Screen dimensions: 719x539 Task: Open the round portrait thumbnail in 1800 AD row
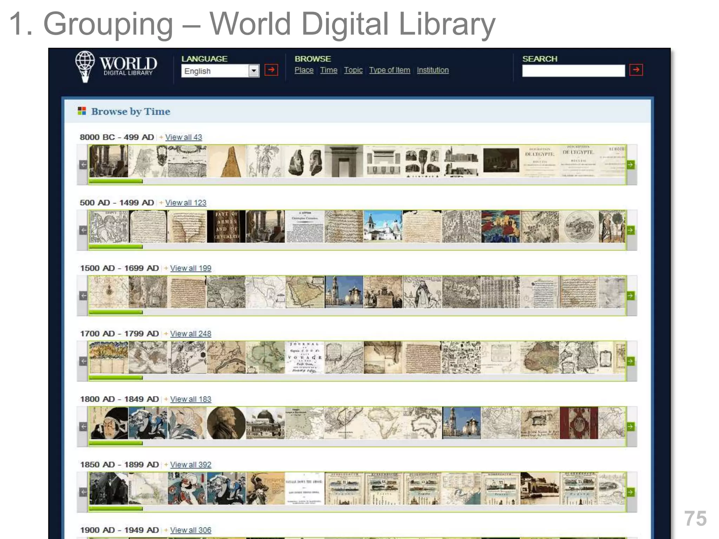(226, 423)
